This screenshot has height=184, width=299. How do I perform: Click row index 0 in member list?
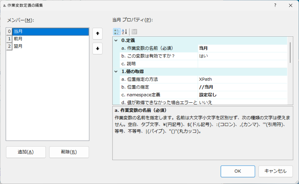click(x=9, y=31)
